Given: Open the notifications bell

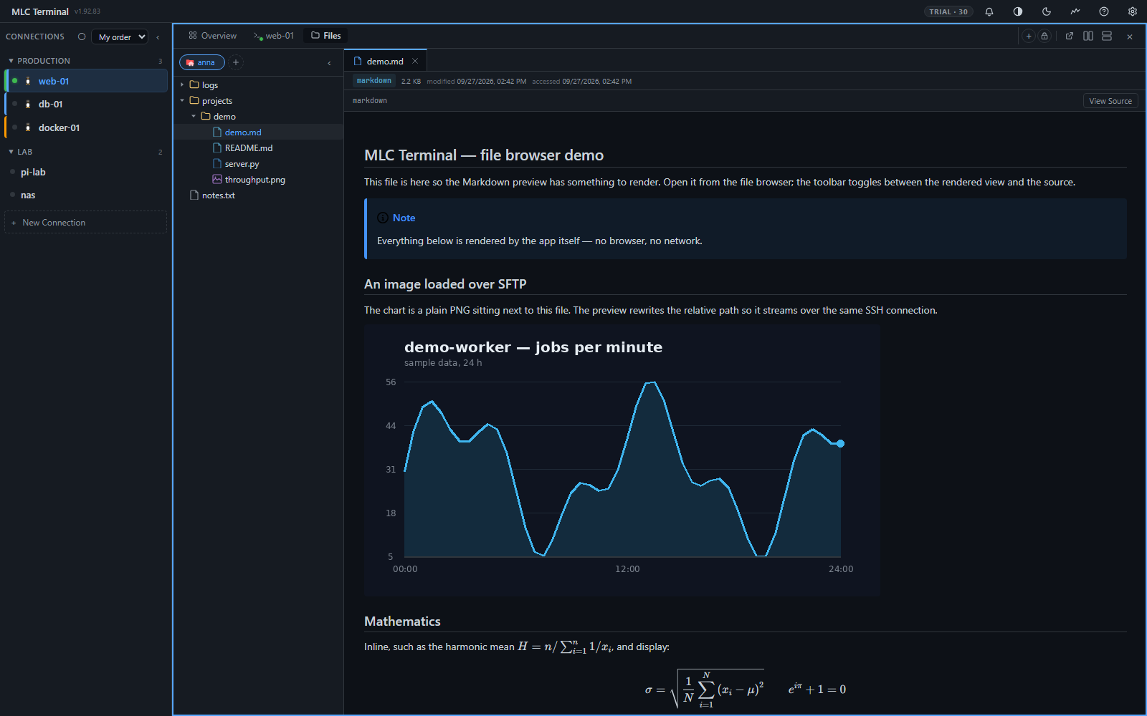Looking at the screenshot, I should tap(989, 11).
